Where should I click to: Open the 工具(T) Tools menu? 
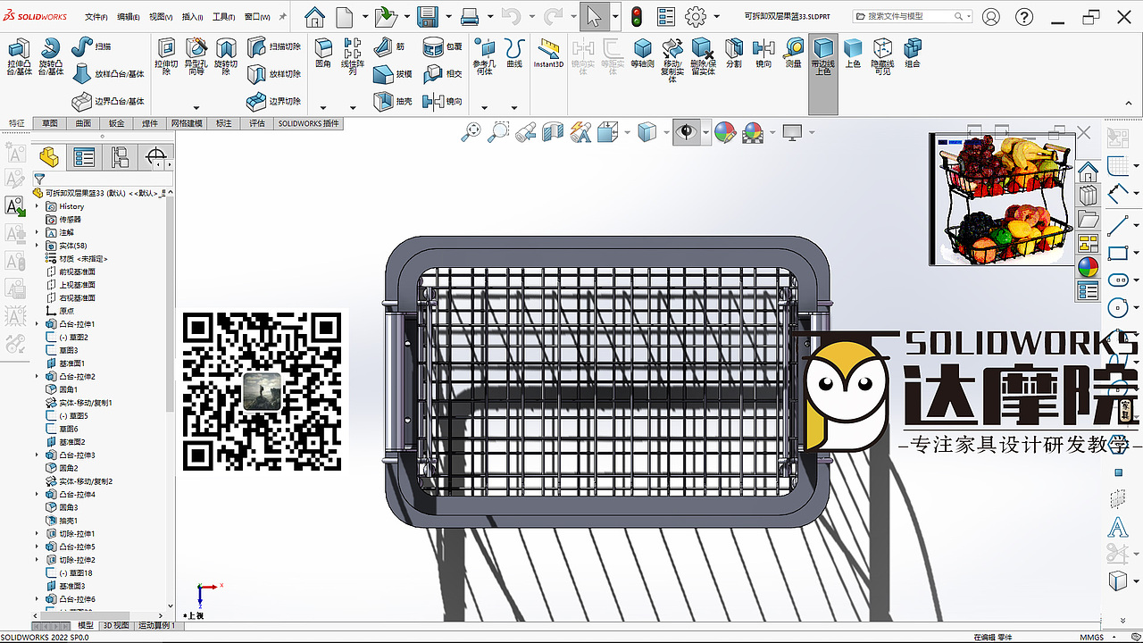[224, 17]
